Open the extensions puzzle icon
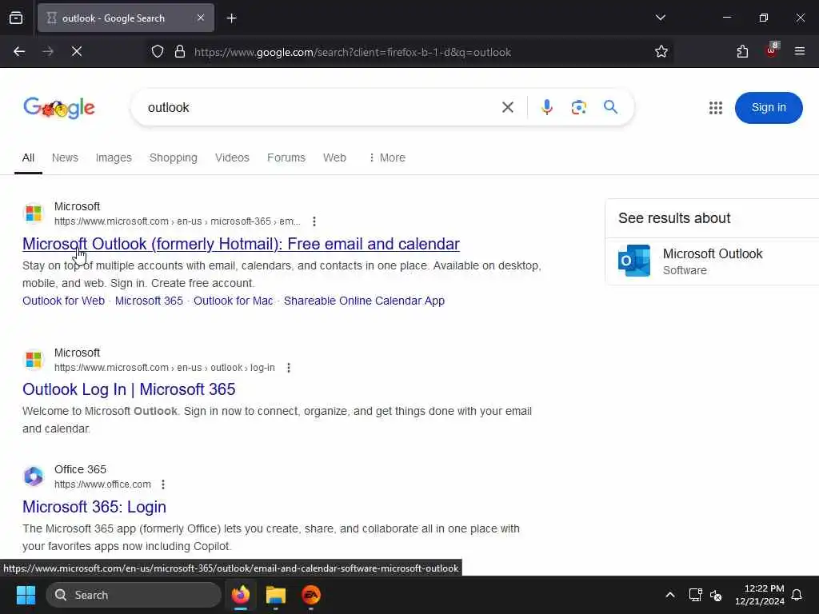Image resolution: width=819 pixels, height=614 pixels. tap(742, 52)
